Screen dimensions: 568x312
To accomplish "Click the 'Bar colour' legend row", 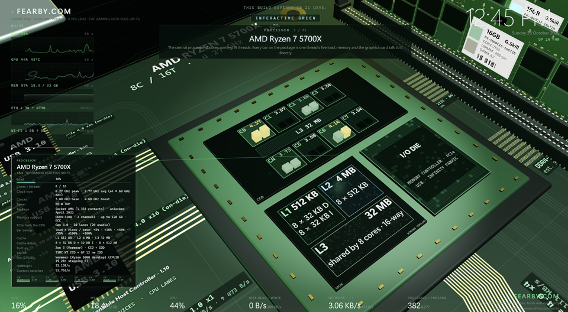I will tap(74, 231).
